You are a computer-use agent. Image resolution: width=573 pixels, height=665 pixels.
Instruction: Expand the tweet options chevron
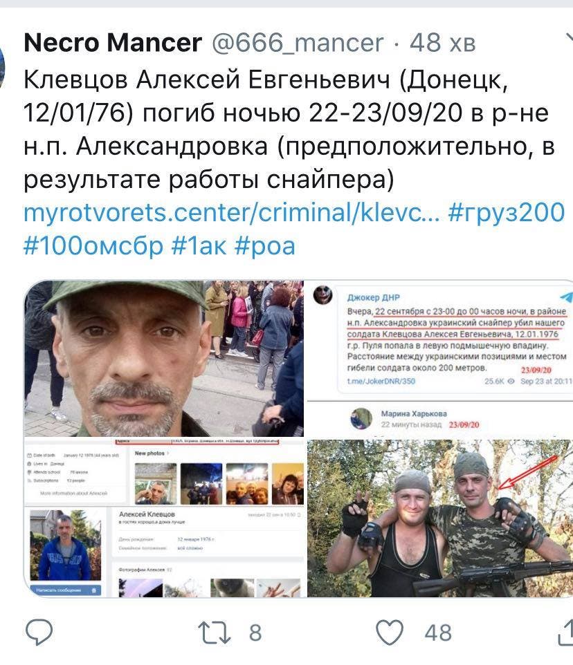(x=569, y=38)
